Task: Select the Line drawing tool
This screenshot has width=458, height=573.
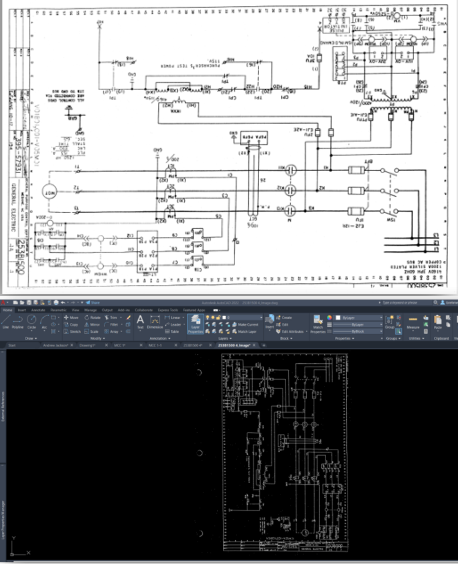Action: pyautogui.click(x=6, y=321)
